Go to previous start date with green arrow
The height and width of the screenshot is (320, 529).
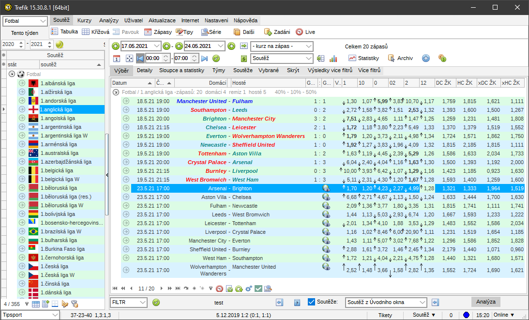tap(115, 46)
